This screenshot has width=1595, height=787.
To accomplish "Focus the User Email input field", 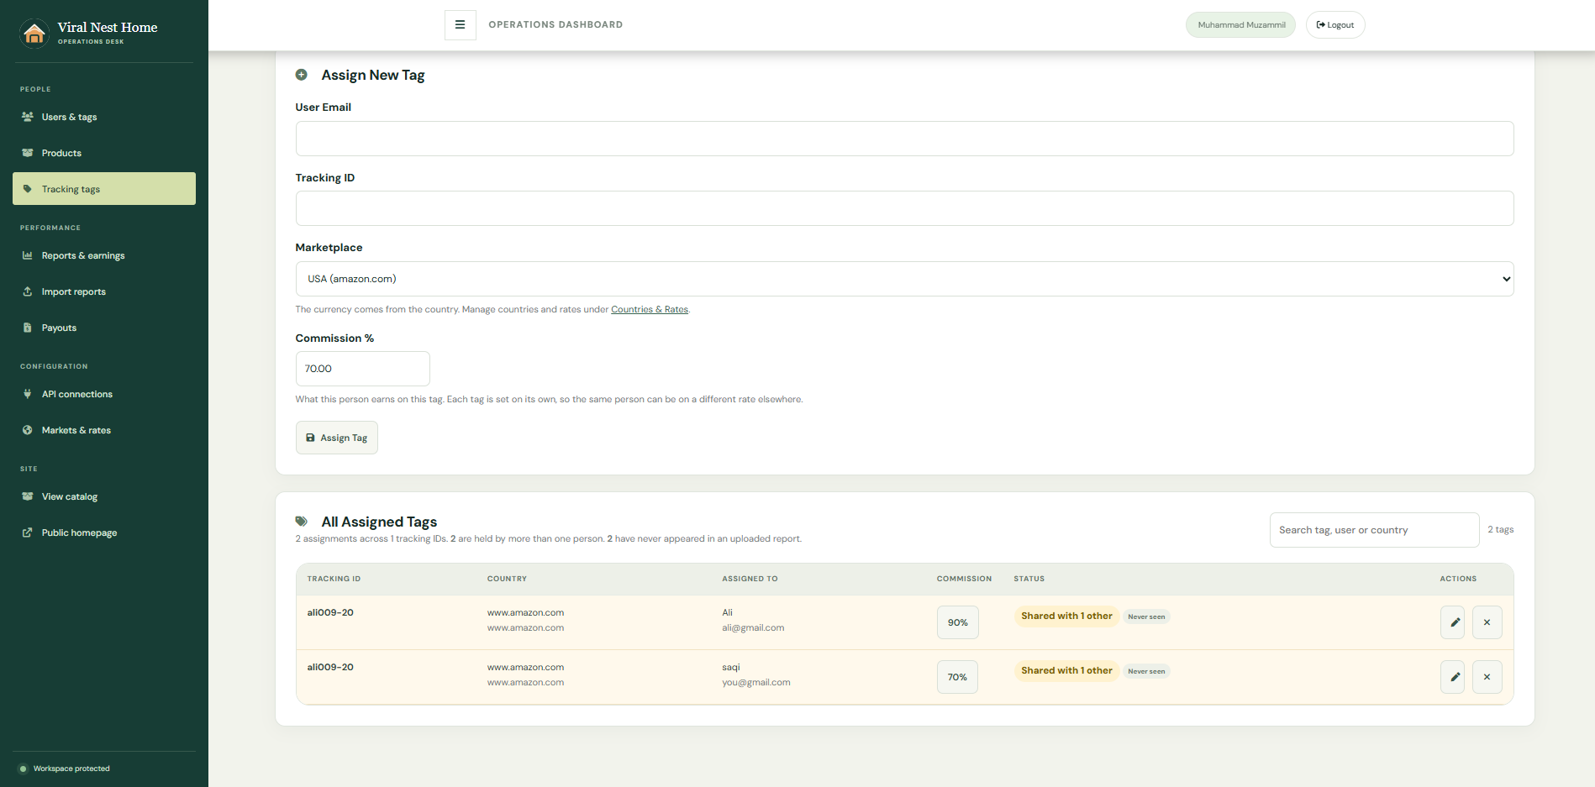I will pyautogui.click(x=904, y=139).
